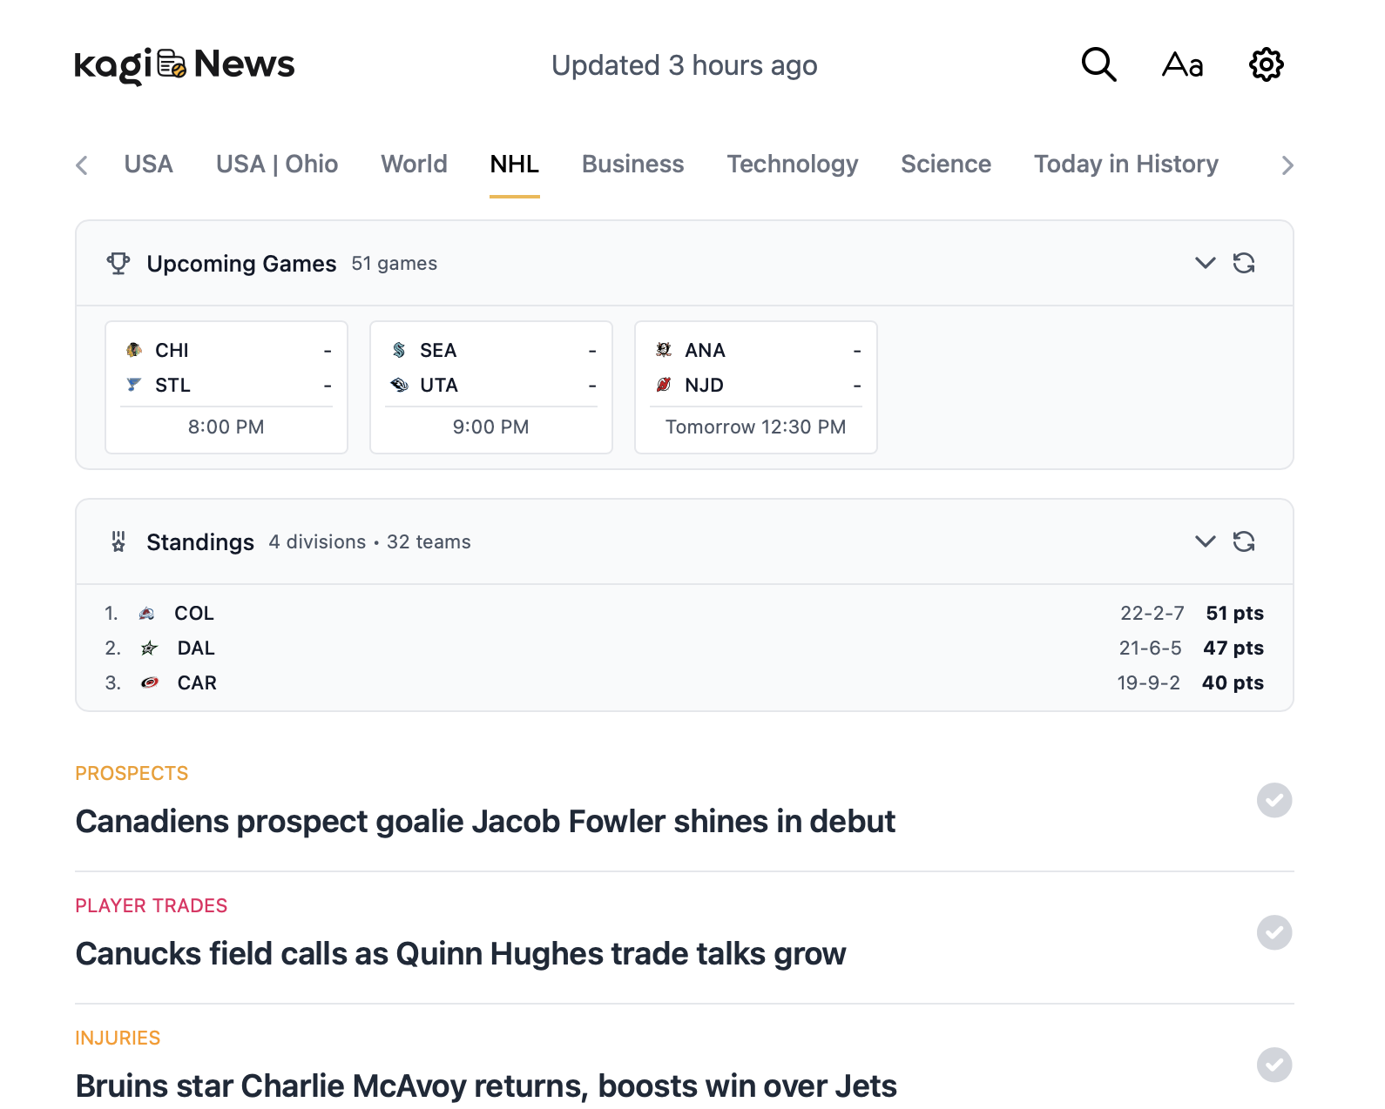The image size is (1385, 1109).
Task: Click the Standings medal icon
Action: (x=118, y=541)
